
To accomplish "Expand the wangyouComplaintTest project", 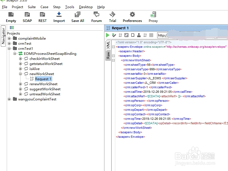I will click(x=9, y=99).
